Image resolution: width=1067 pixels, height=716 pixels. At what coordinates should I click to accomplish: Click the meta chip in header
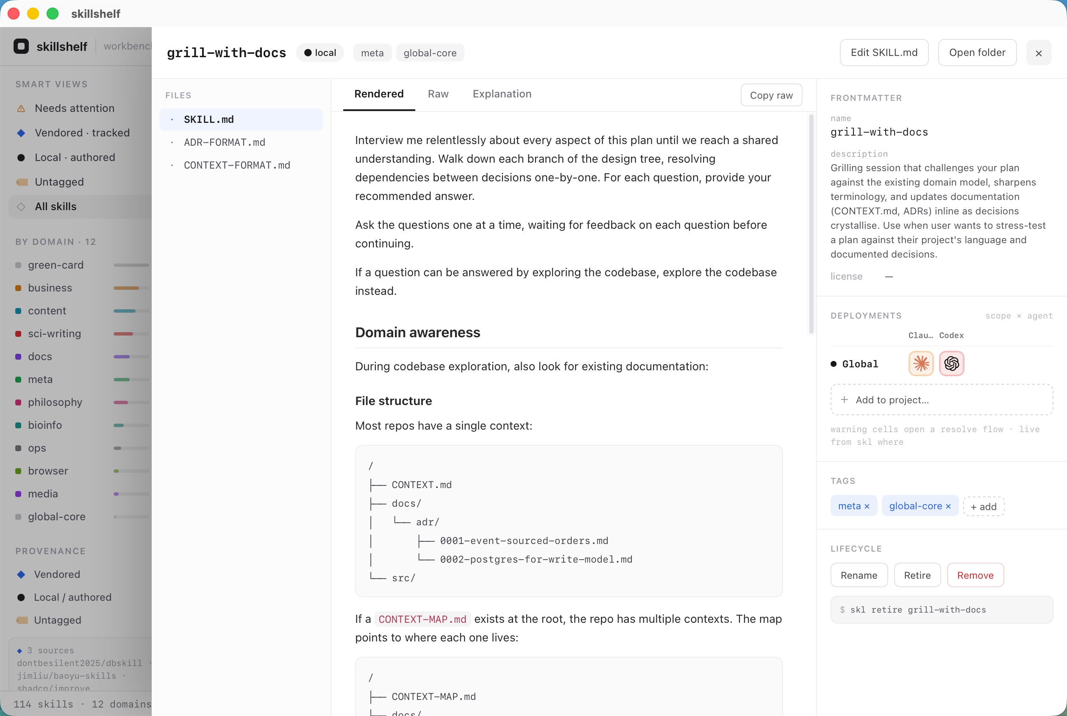[x=372, y=53]
